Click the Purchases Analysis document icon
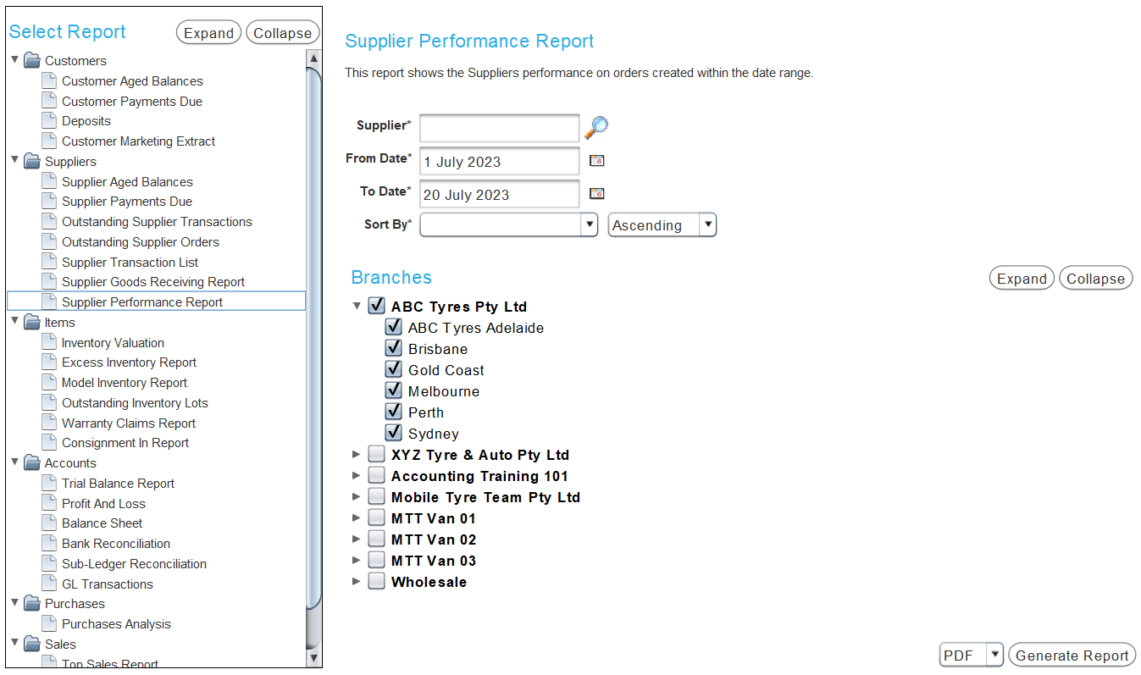The image size is (1141, 675). click(x=50, y=624)
